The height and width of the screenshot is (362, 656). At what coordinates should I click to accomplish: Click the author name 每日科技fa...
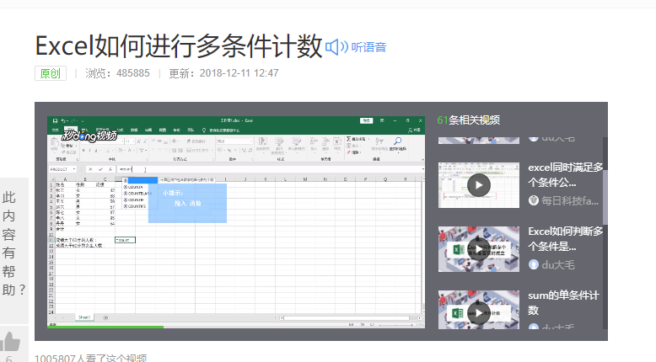(x=570, y=201)
